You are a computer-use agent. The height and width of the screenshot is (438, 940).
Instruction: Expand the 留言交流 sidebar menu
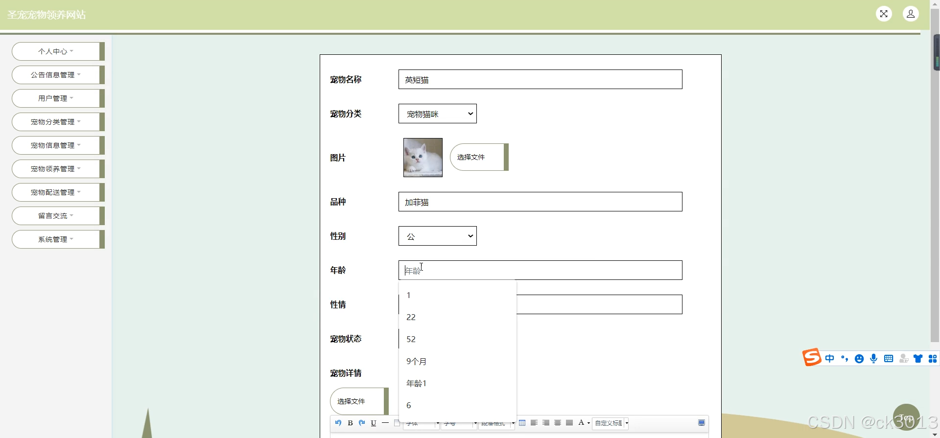pos(58,216)
